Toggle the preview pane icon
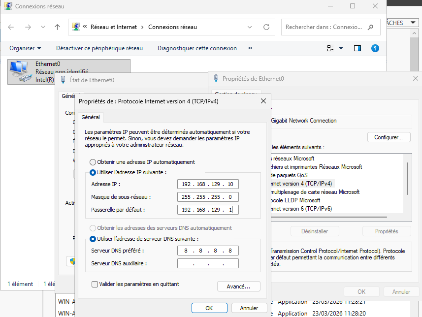Screen dimensions: 422x317 tap(357, 48)
